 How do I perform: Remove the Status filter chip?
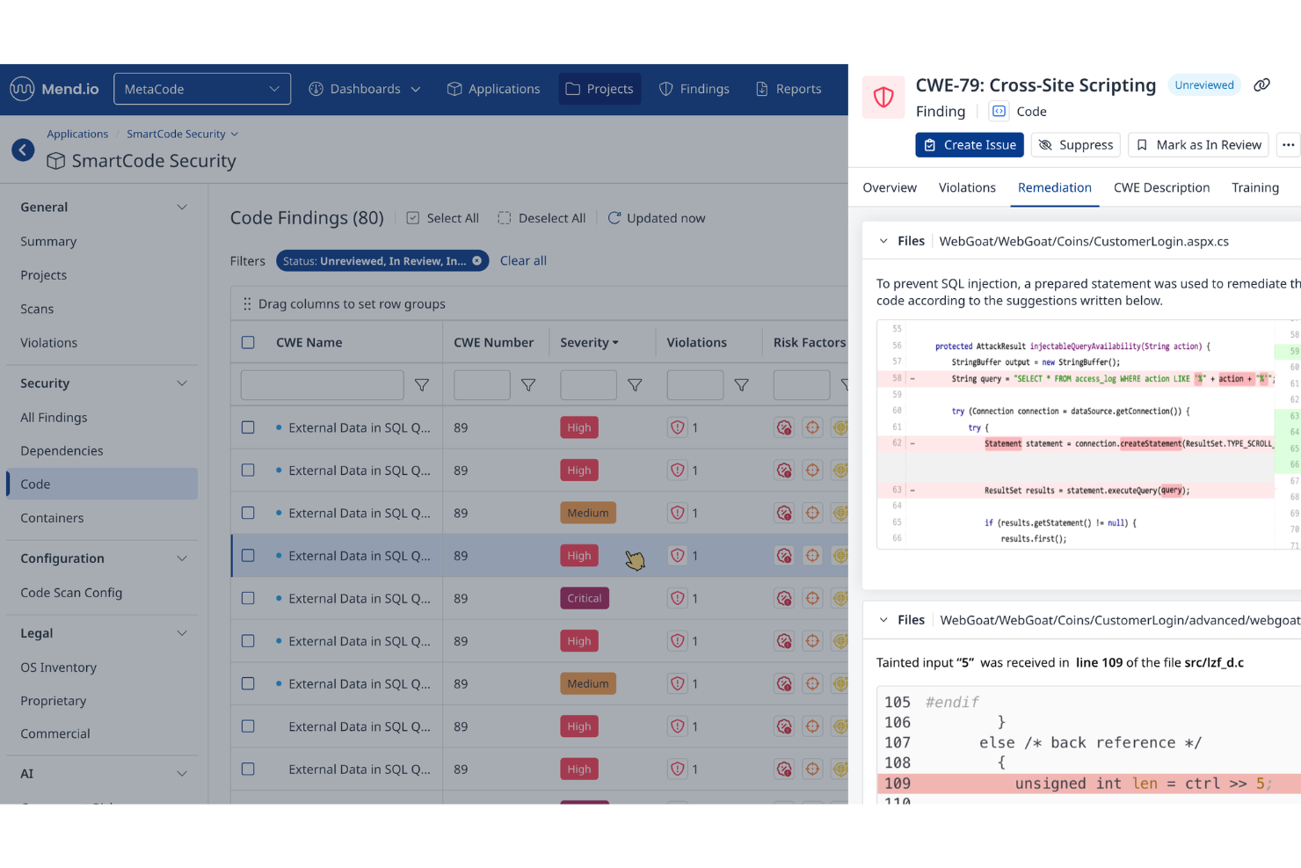477,260
